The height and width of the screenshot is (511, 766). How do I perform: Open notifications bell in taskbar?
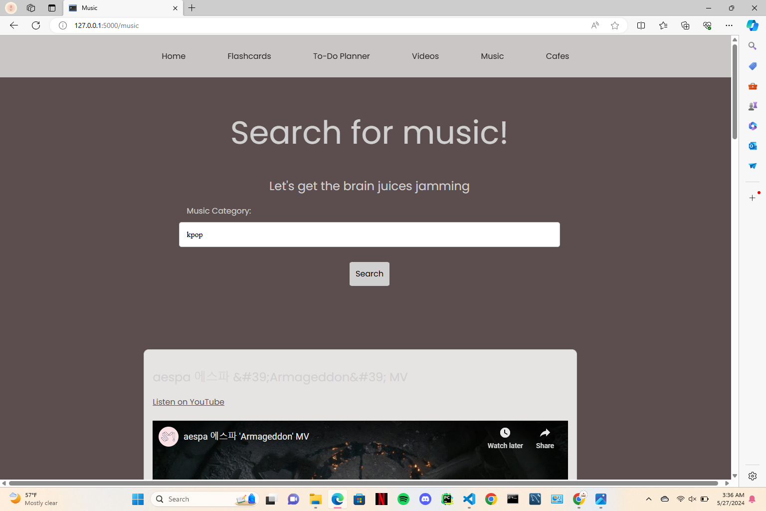pos(752,499)
